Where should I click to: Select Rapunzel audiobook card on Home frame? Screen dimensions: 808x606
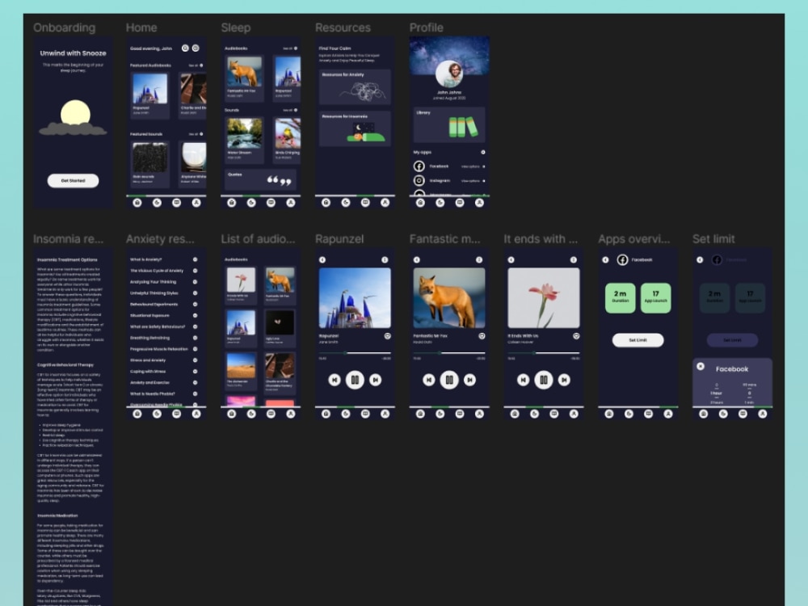149,95
